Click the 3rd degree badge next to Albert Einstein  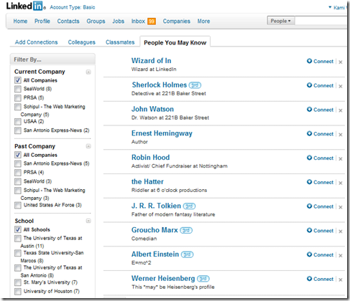tap(187, 254)
